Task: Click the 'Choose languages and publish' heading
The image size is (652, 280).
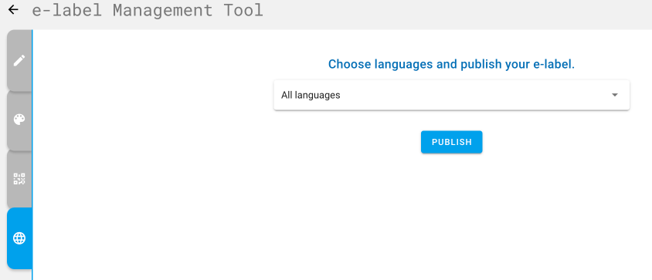Action: pos(451,64)
